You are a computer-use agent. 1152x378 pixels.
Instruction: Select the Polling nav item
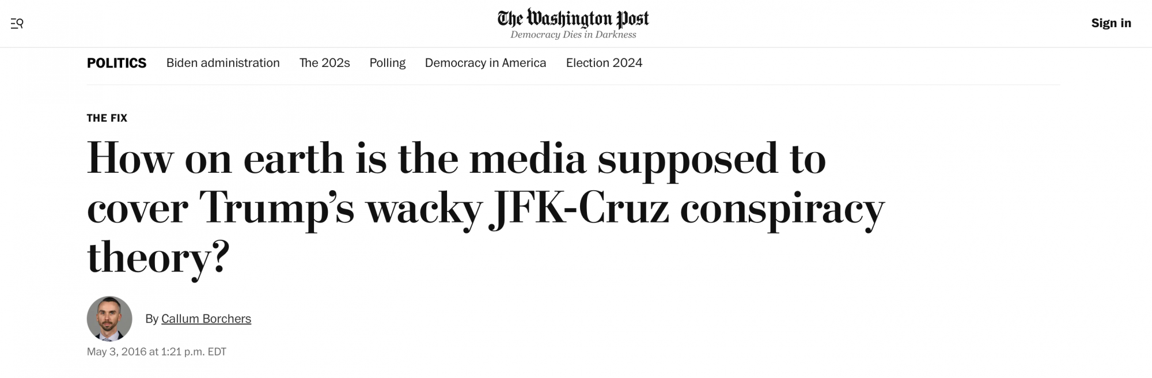click(x=387, y=63)
